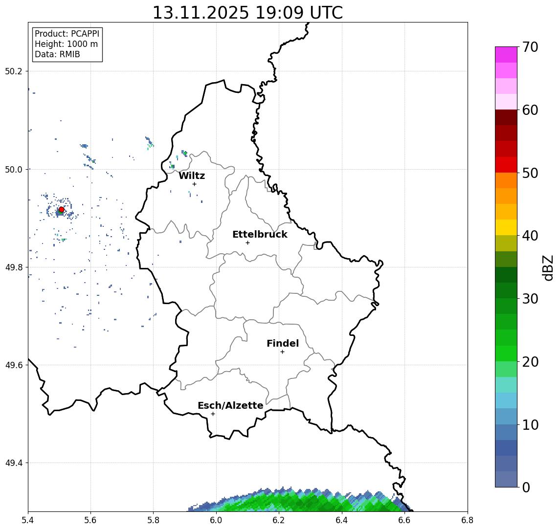This screenshot has height=530, width=560.
Task: Click the colorbar tick label 50
Action: click(530, 173)
